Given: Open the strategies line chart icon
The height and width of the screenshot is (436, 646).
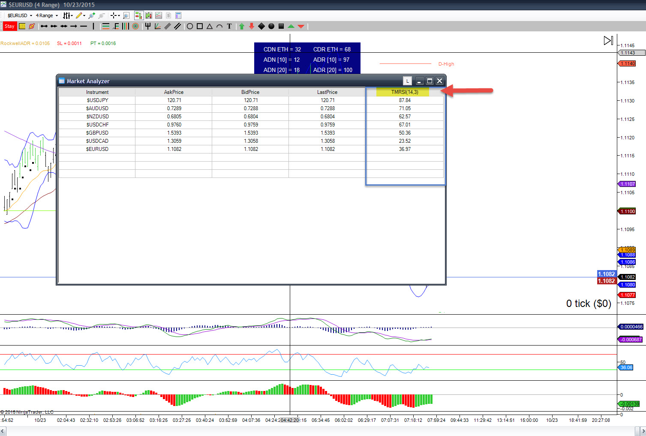Looking at the screenshot, I should (159, 15).
